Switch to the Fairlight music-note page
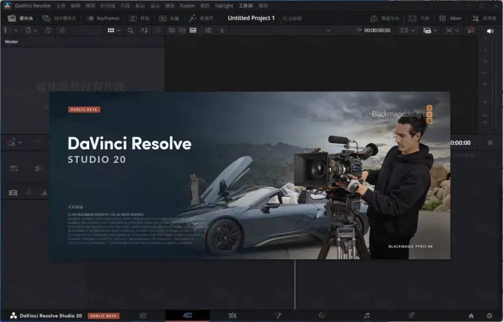 (366, 316)
